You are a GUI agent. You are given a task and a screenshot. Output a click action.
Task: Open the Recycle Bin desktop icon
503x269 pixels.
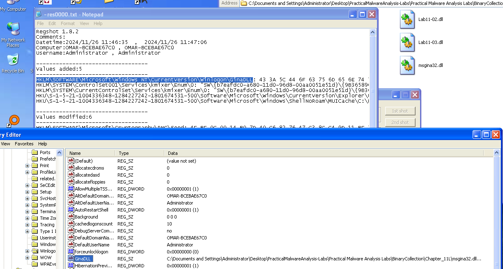coord(13,60)
